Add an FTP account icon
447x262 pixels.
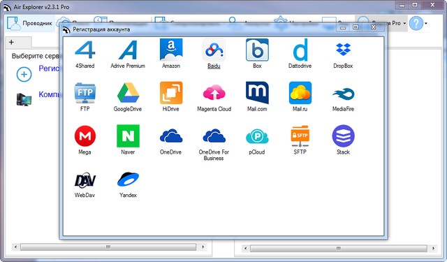[x=85, y=93]
